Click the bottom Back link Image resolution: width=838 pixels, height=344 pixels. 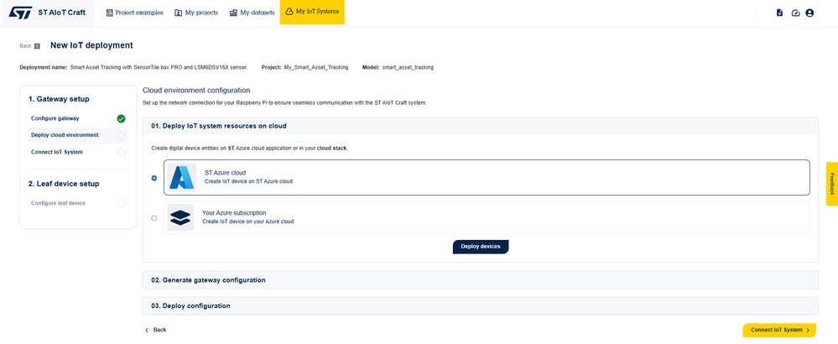pyautogui.click(x=155, y=330)
